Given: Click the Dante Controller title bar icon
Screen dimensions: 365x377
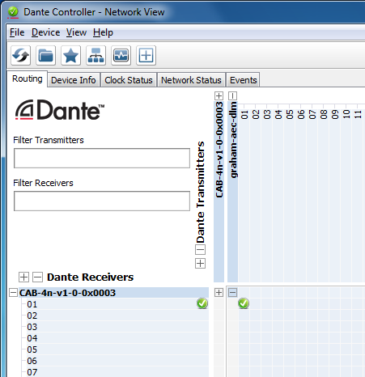Looking at the screenshot, I should tap(13, 12).
